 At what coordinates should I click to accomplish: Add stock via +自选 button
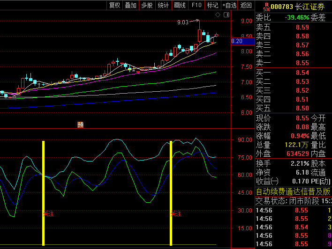tap(229, 5)
